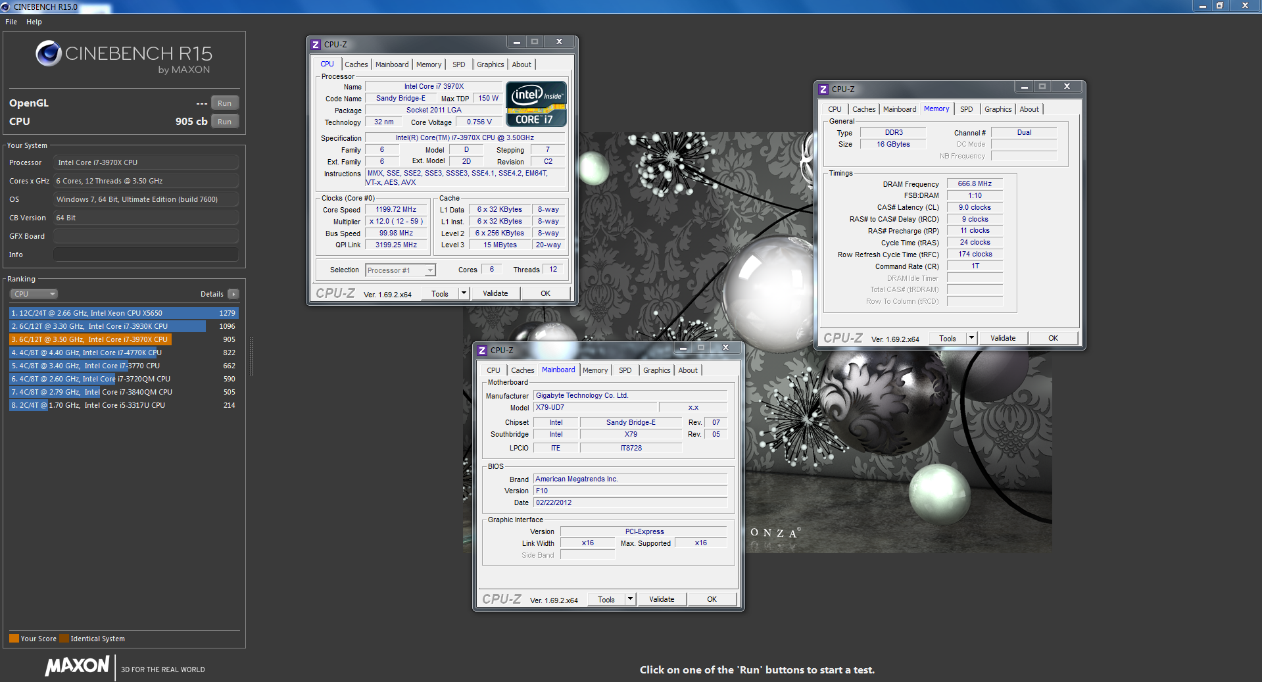Click the motherboard model field X79-UD7
The width and height of the screenshot is (1262, 682).
(595, 408)
